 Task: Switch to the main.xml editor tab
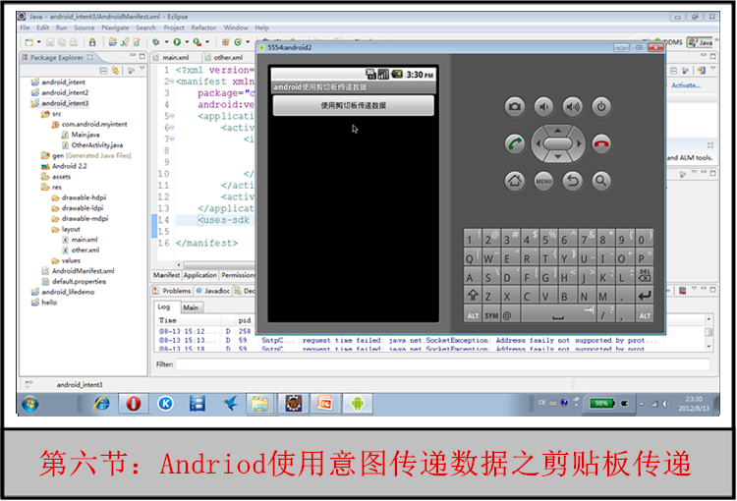coord(175,57)
